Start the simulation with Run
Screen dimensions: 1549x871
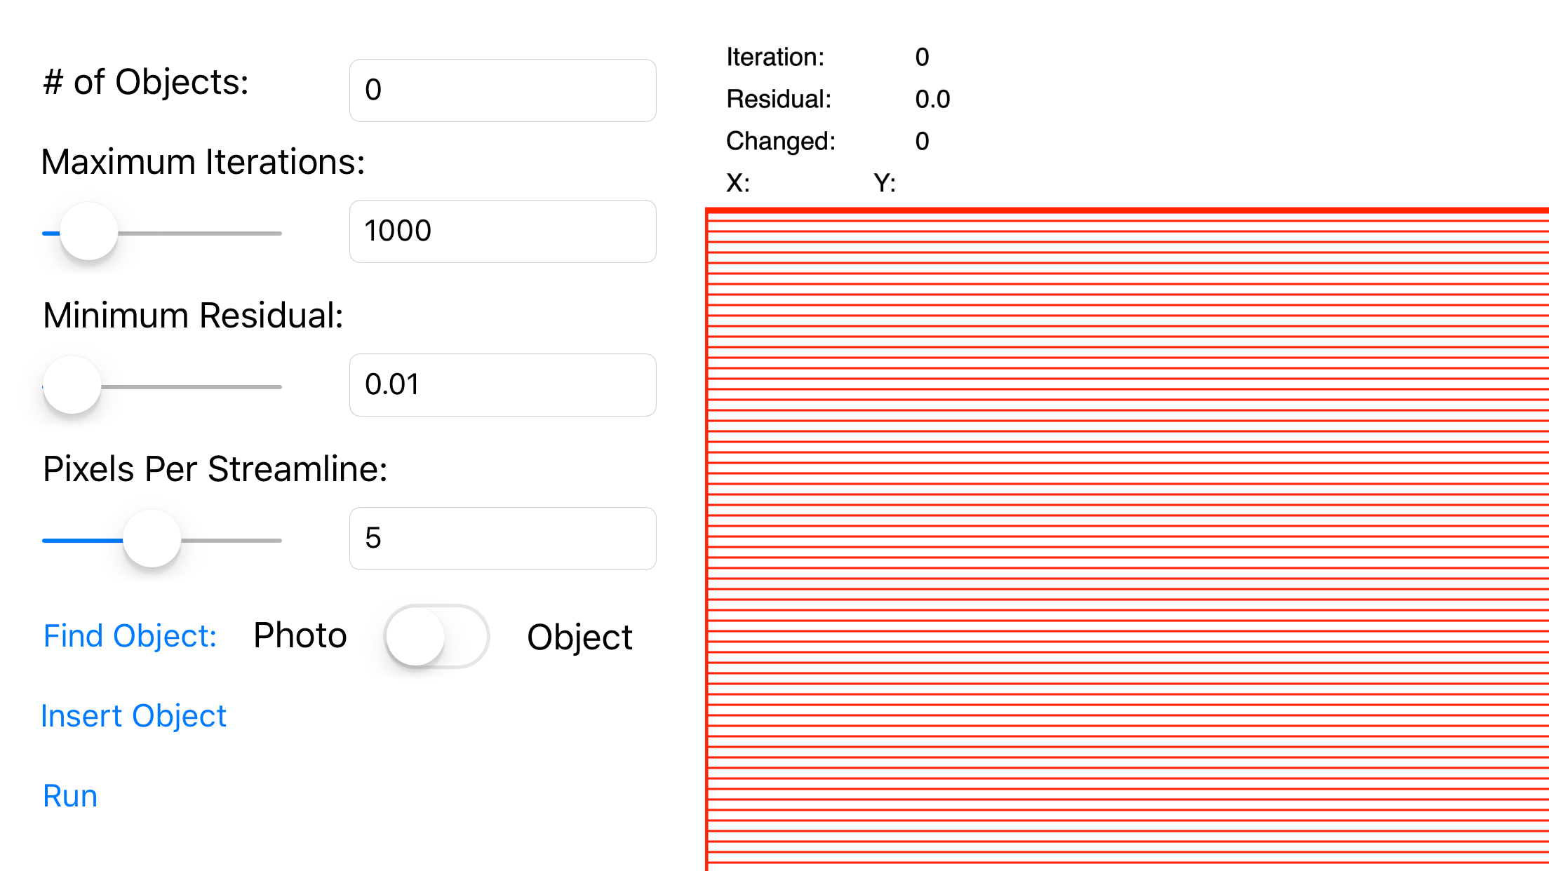pos(70,796)
